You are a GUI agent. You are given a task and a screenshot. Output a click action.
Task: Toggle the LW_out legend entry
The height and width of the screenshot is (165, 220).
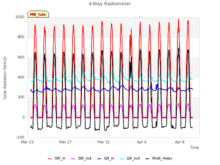click(x=130, y=158)
